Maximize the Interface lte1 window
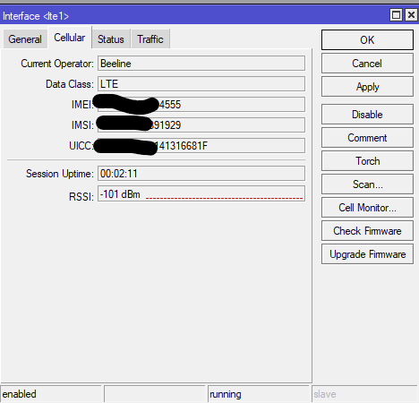This screenshot has width=419, height=403. tap(396, 14)
